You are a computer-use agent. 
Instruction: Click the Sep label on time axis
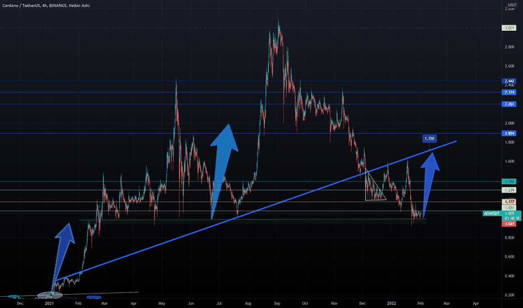coord(277,304)
